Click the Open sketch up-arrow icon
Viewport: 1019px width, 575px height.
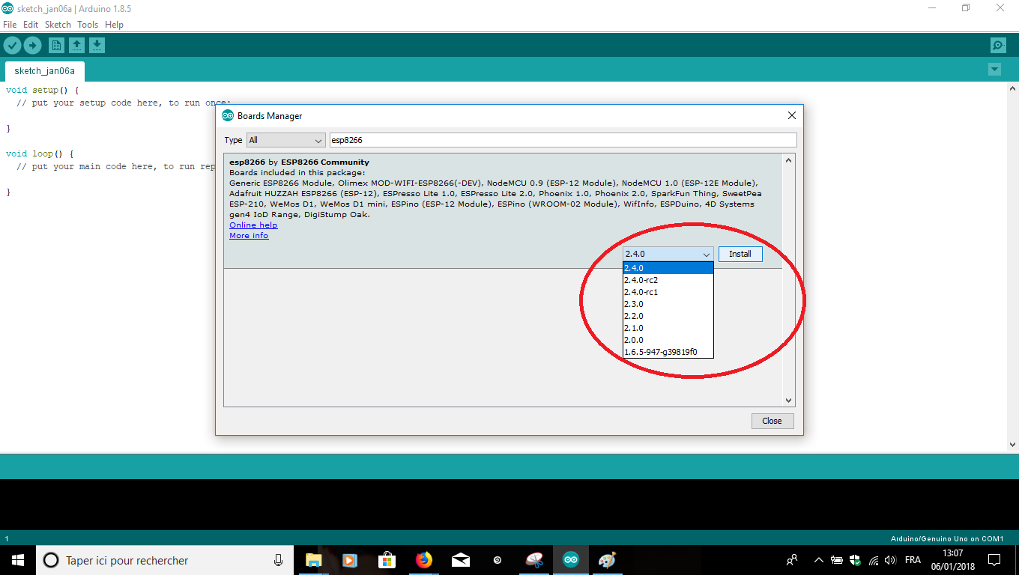pos(76,46)
